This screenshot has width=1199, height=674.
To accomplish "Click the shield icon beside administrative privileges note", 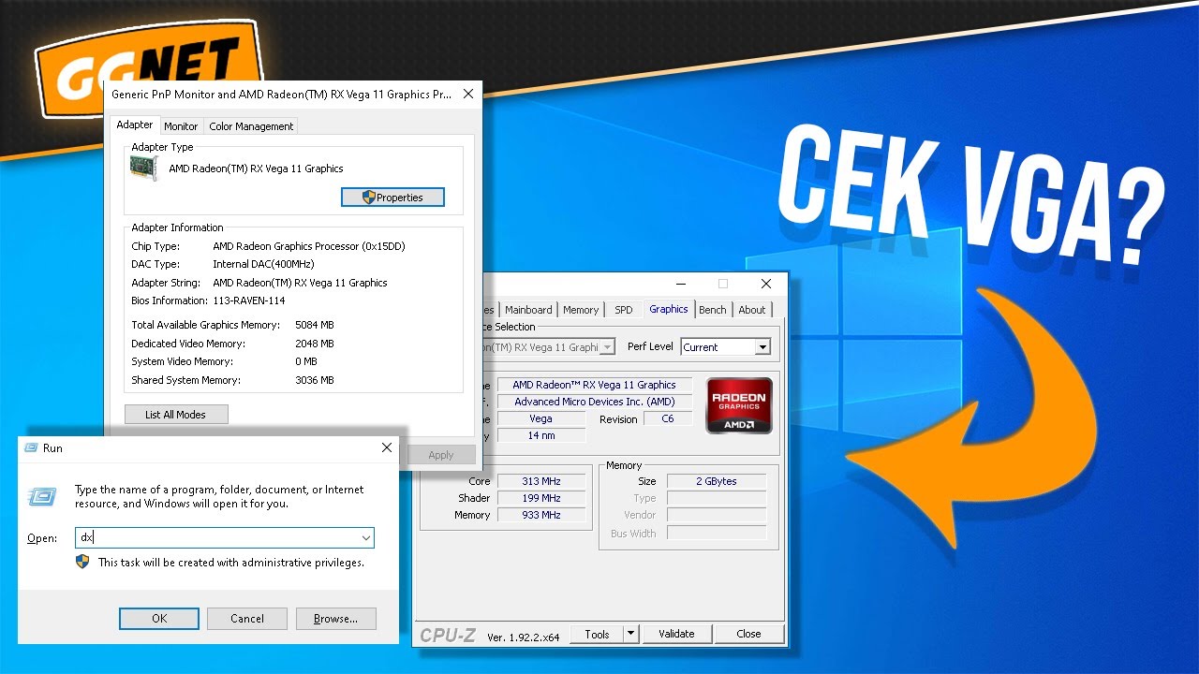I will point(83,562).
